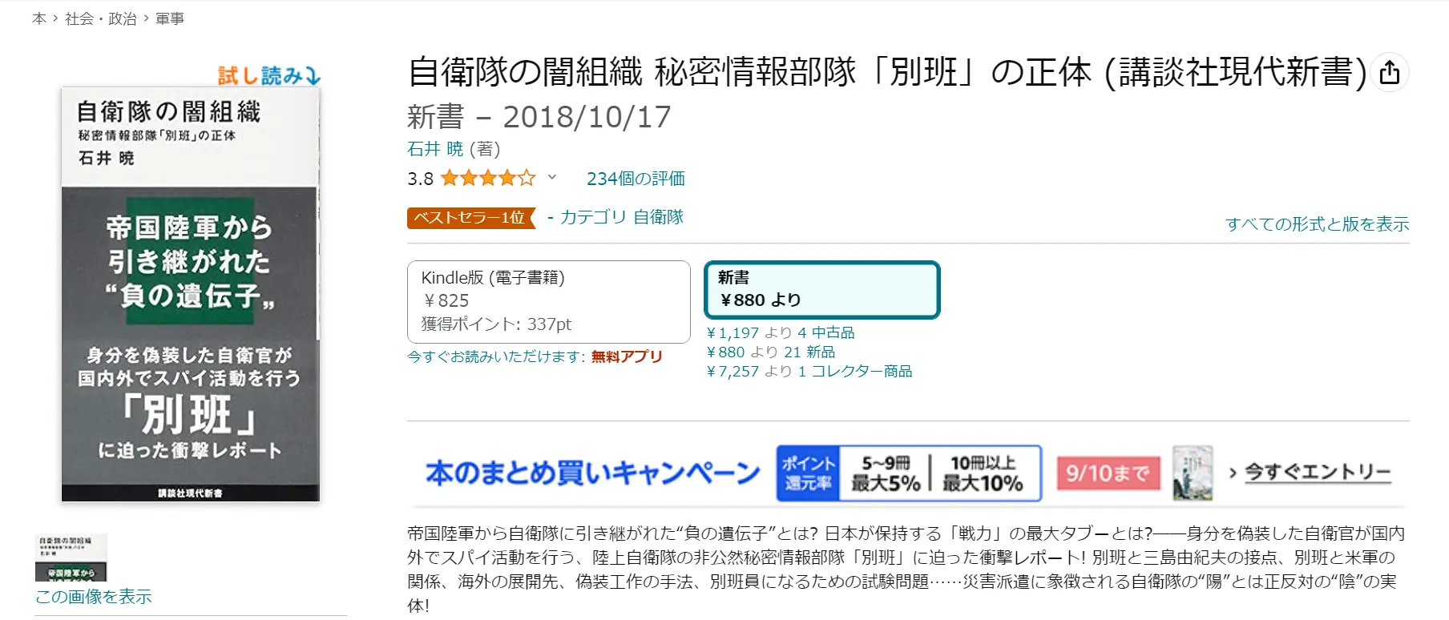Select the small cover thumbnail
1449x620 pixels.
[x=71, y=558]
